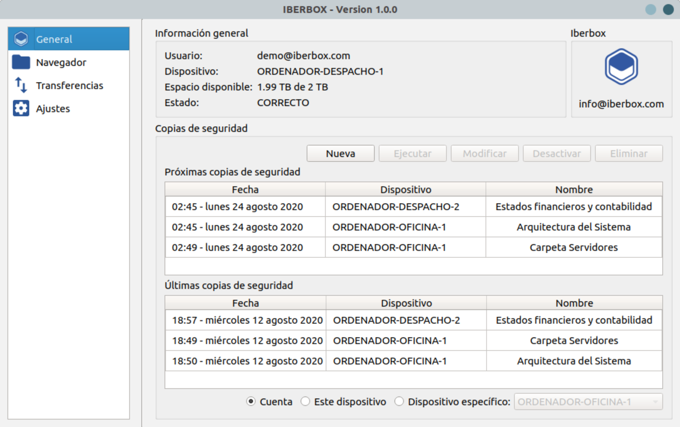
Task: Click the Ejecutar button
Action: tap(413, 153)
